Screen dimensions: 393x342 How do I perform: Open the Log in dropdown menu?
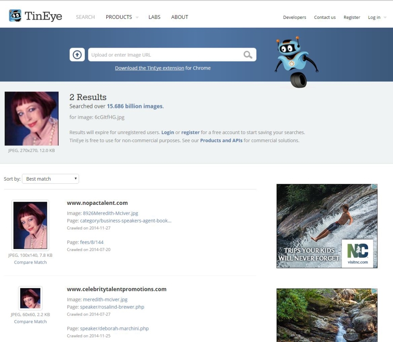[x=375, y=17]
